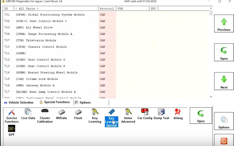Click the Previous green arrow button
This screenshot has width=234, height=146.
[x=224, y=23]
